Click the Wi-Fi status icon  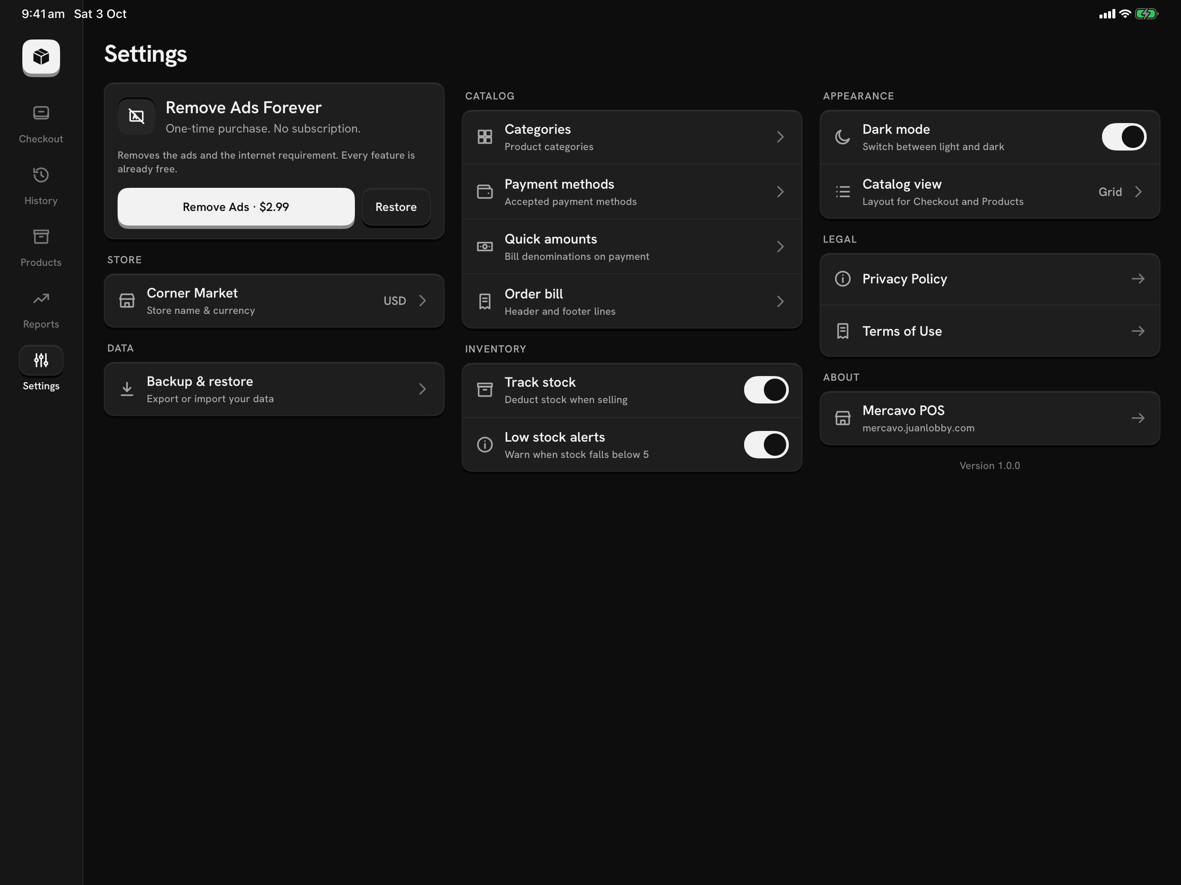[1125, 14]
